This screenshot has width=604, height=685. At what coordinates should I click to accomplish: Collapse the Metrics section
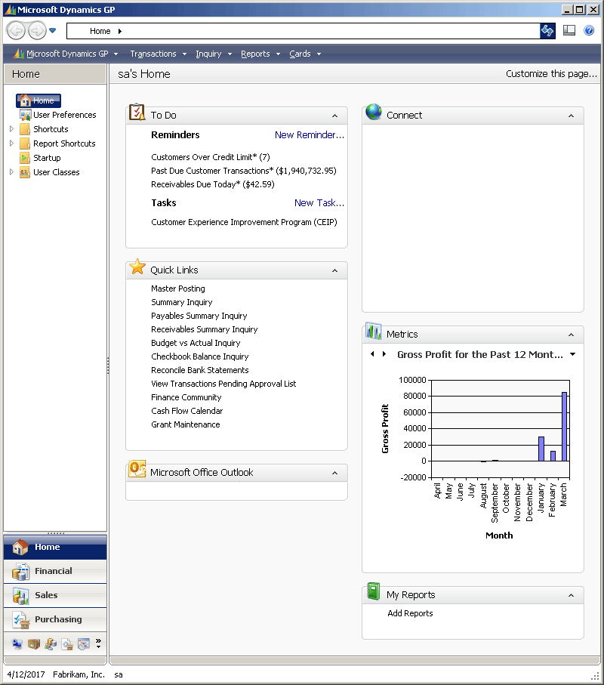[572, 335]
